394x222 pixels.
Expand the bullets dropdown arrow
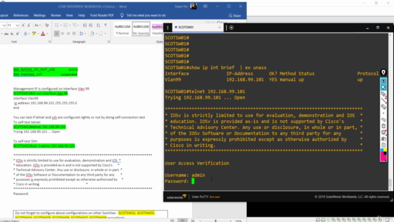coord(61,25)
